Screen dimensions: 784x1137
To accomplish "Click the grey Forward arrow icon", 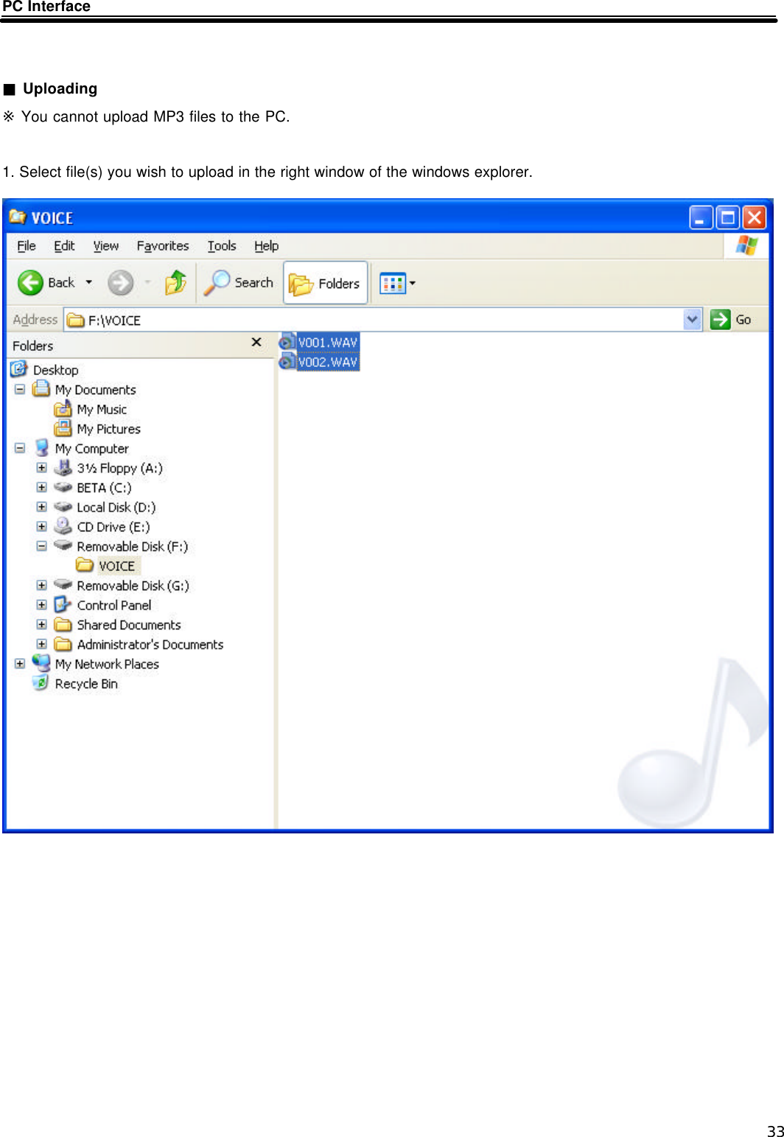I will [x=121, y=283].
